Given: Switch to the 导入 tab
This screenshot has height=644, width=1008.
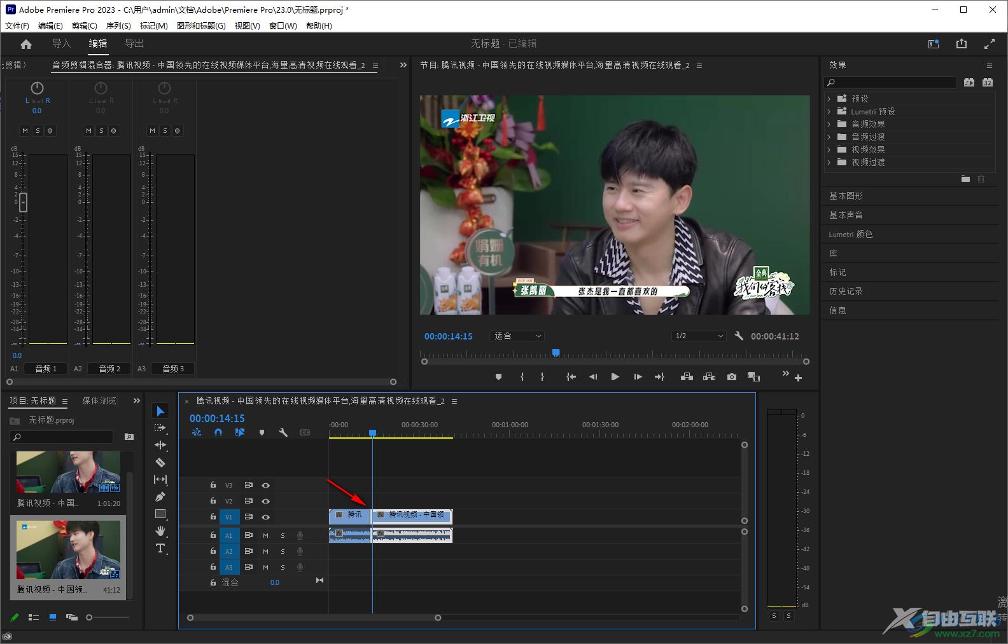Looking at the screenshot, I should point(61,43).
